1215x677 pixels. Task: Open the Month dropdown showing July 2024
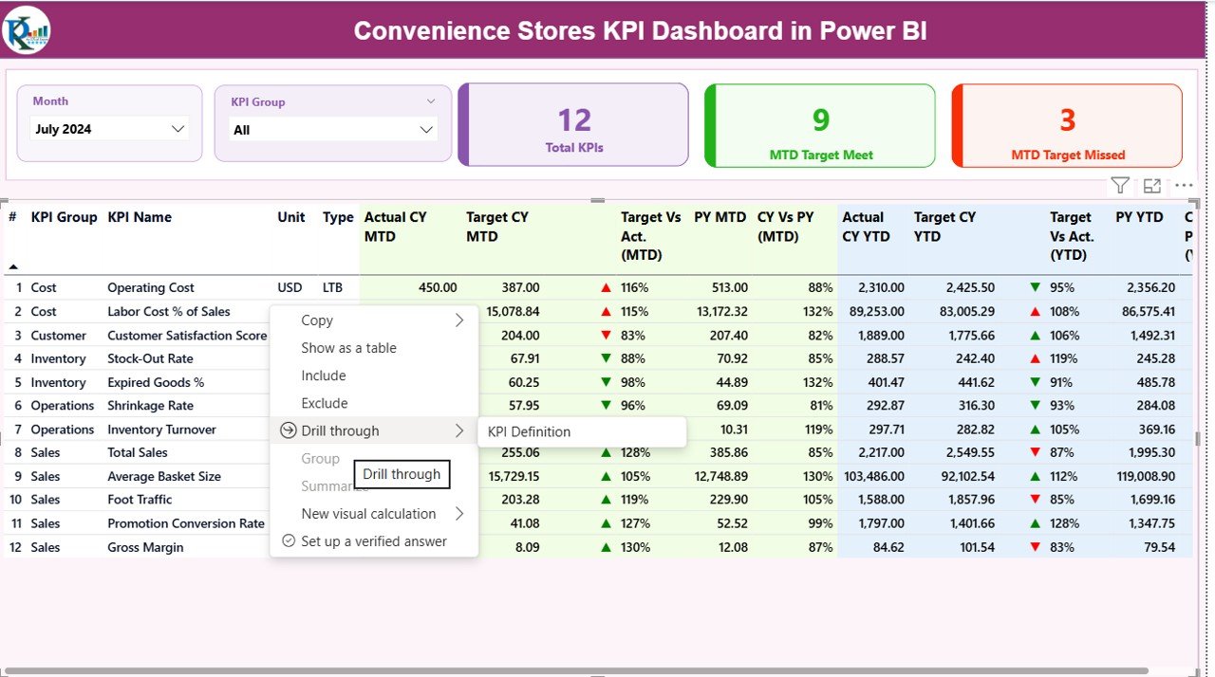pyautogui.click(x=108, y=129)
